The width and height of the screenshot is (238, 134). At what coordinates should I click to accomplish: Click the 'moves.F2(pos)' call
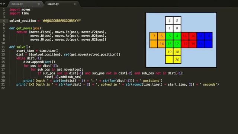93,32
